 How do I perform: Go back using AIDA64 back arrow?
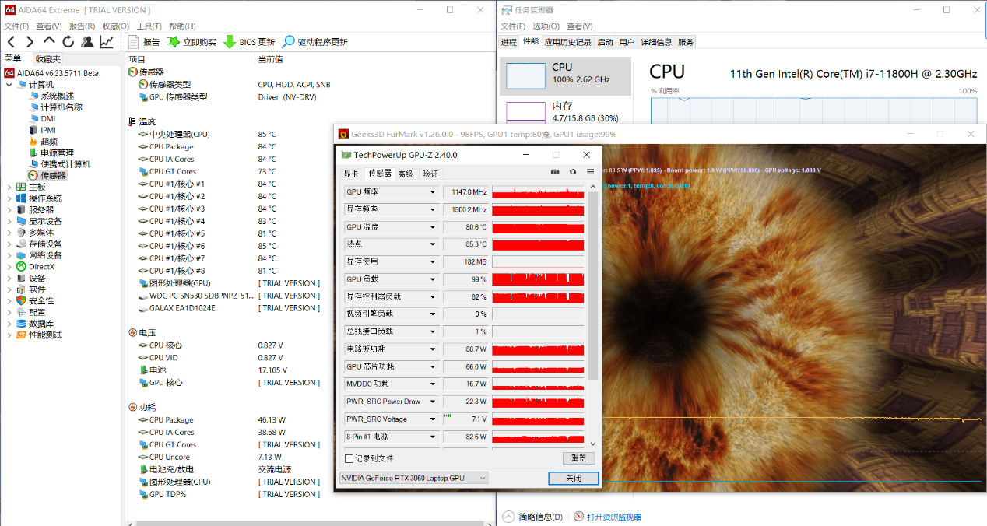[x=11, y=42]
